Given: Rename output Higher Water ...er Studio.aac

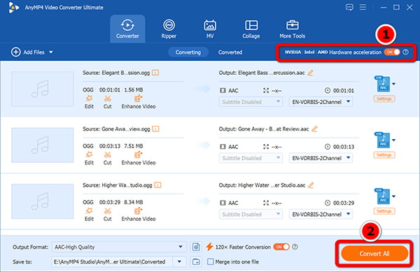Looking at the screenshot, I should click(311, 185).
